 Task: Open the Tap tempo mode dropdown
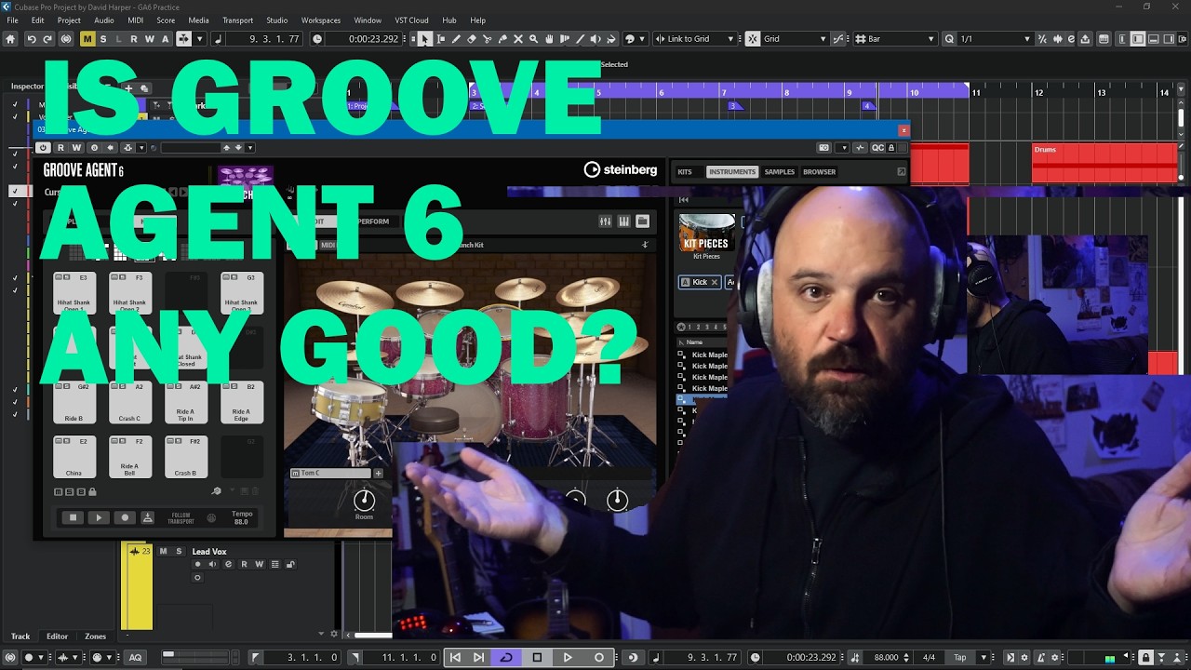(984, 657)
